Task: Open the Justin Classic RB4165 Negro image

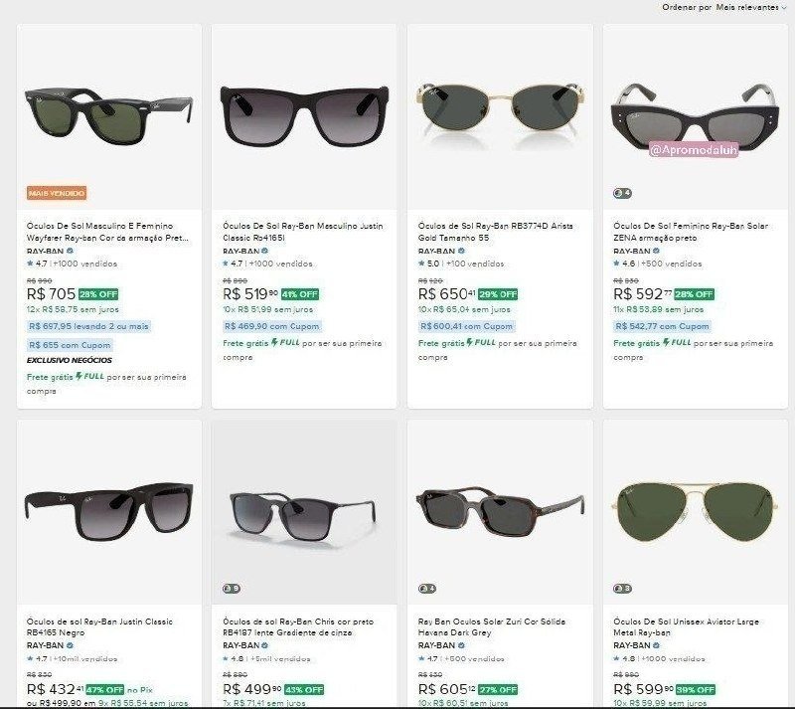Action: pyautogui.click(x=109, y=512)
